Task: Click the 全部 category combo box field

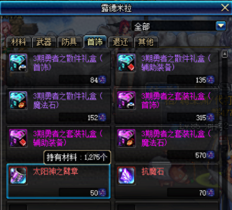Action: [x=179, y=26]
